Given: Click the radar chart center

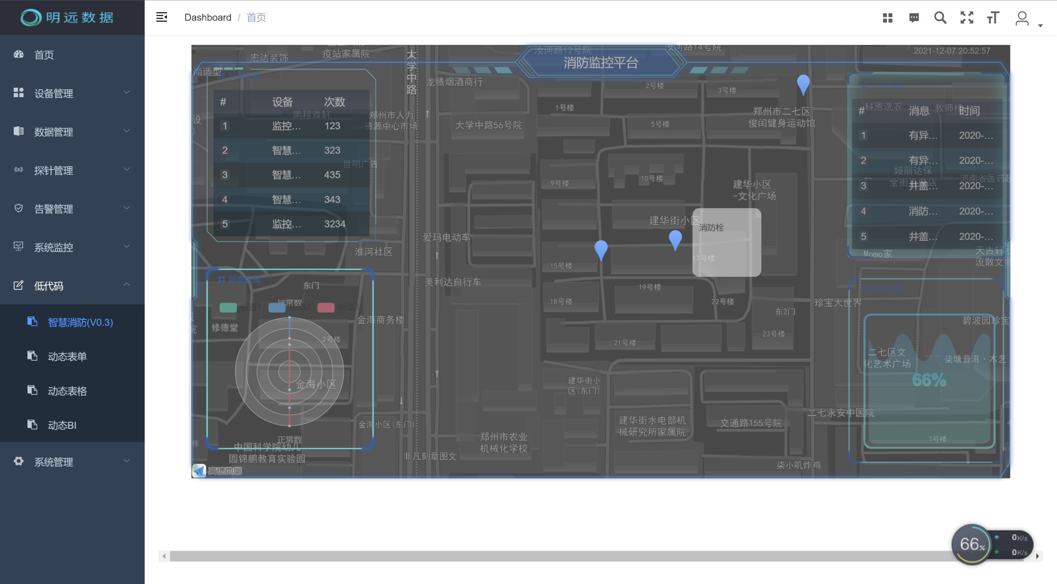Looking at the screenshot, I should tap(290, 372).
